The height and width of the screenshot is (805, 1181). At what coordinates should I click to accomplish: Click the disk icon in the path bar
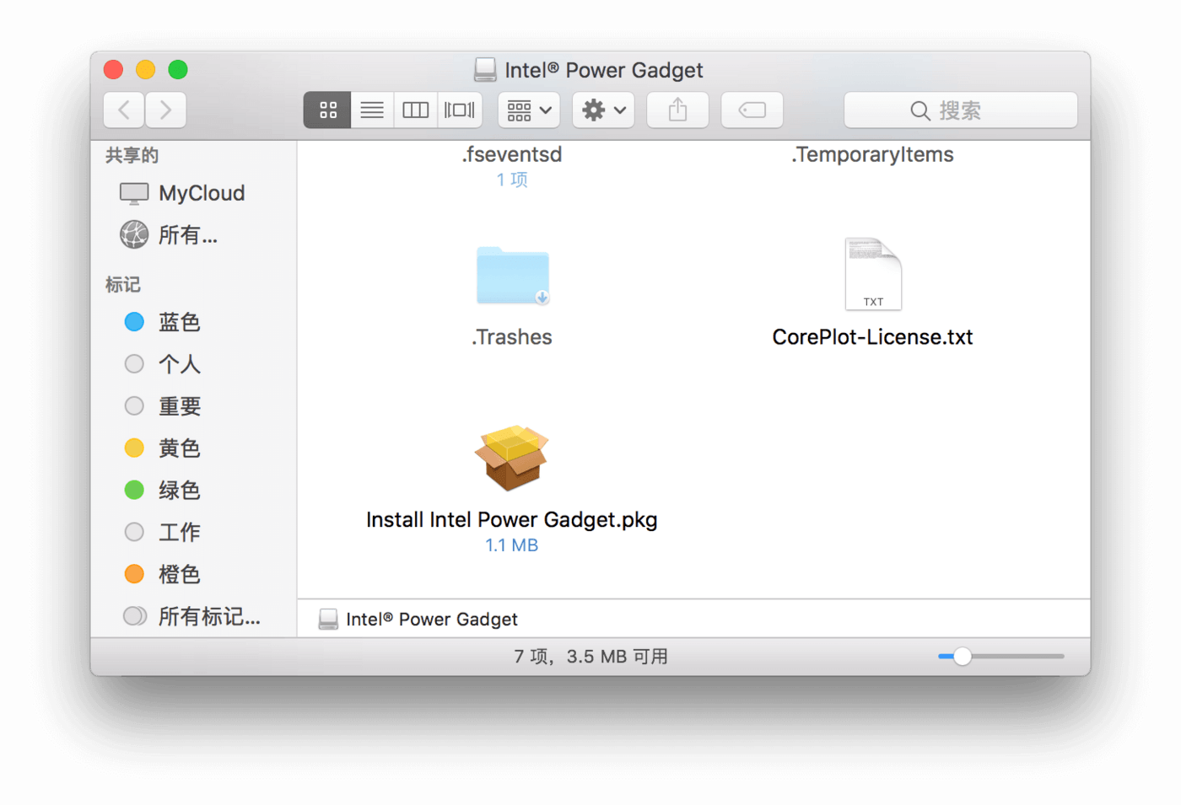tap(328, 620)
